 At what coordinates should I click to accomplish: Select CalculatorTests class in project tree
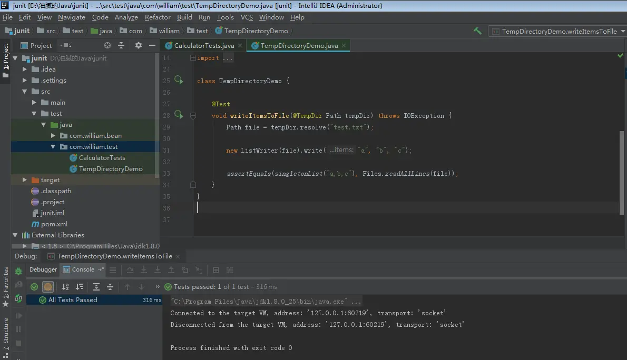(102, 158)
